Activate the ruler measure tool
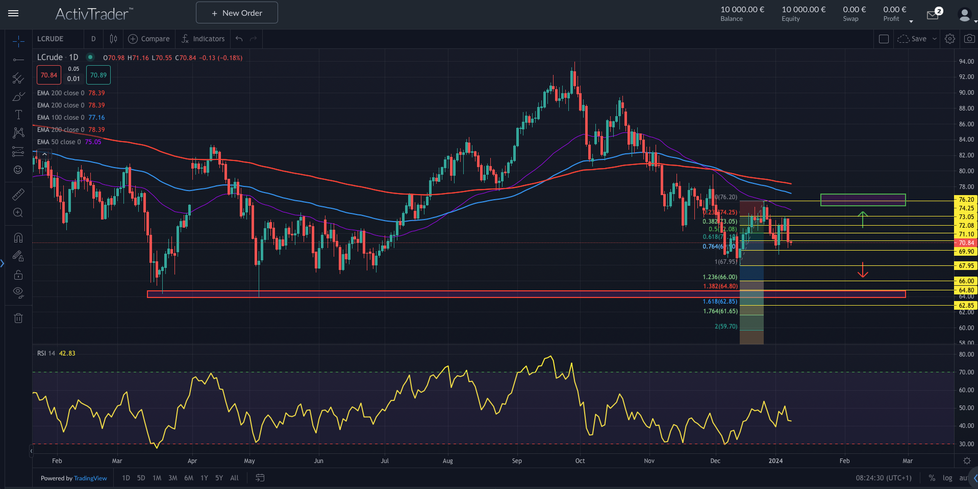Image resolution: width=978 pixels, height=489 pixels. pos(18,194)
